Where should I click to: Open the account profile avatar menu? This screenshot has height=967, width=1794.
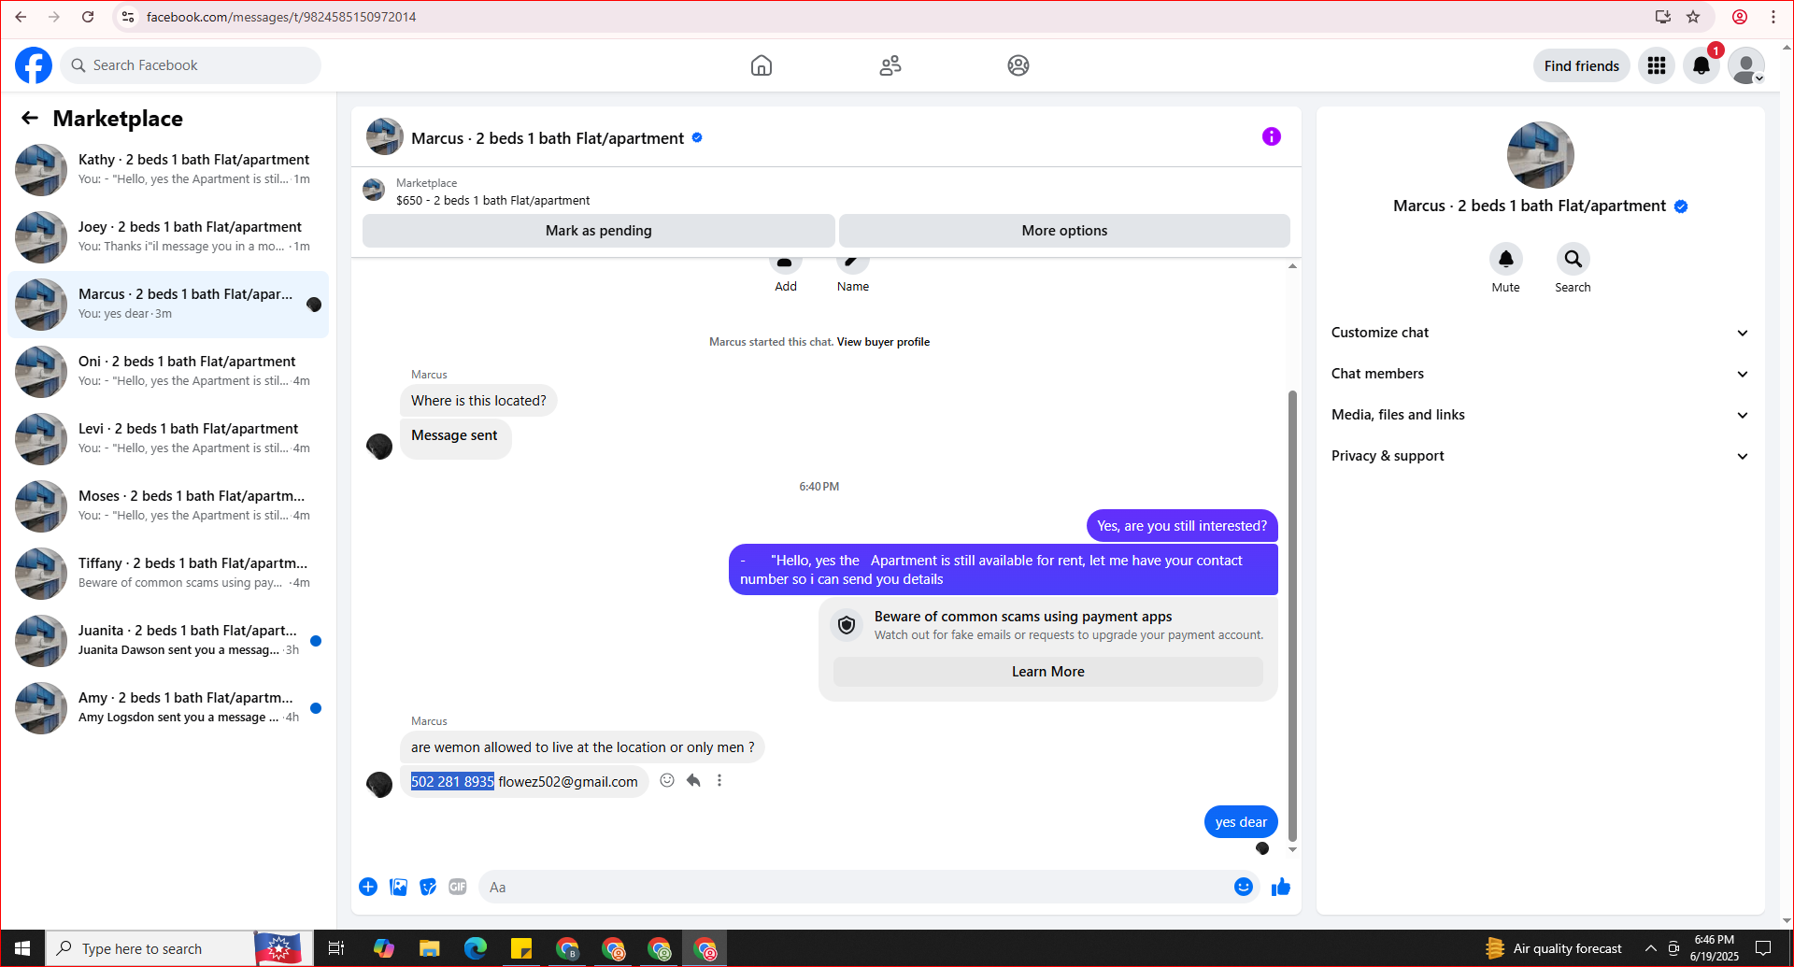[1746, 65]
